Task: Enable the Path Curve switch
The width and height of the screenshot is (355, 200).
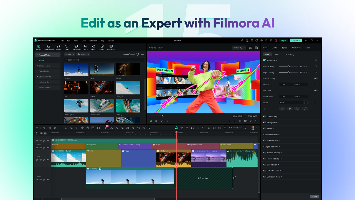Action: (316, 91)
